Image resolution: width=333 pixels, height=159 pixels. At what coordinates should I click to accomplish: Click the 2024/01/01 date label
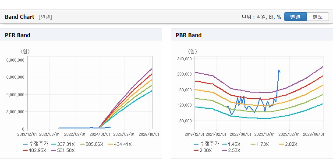pos(100,135)
